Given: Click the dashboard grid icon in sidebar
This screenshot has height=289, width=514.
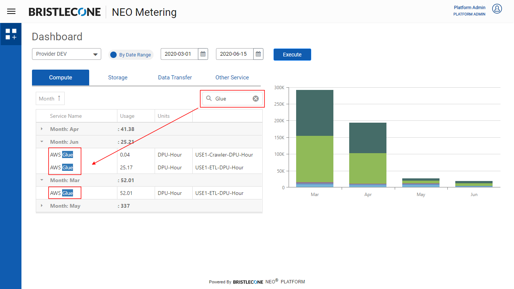Looking at the screenshot, I should [x=11, y=34].
